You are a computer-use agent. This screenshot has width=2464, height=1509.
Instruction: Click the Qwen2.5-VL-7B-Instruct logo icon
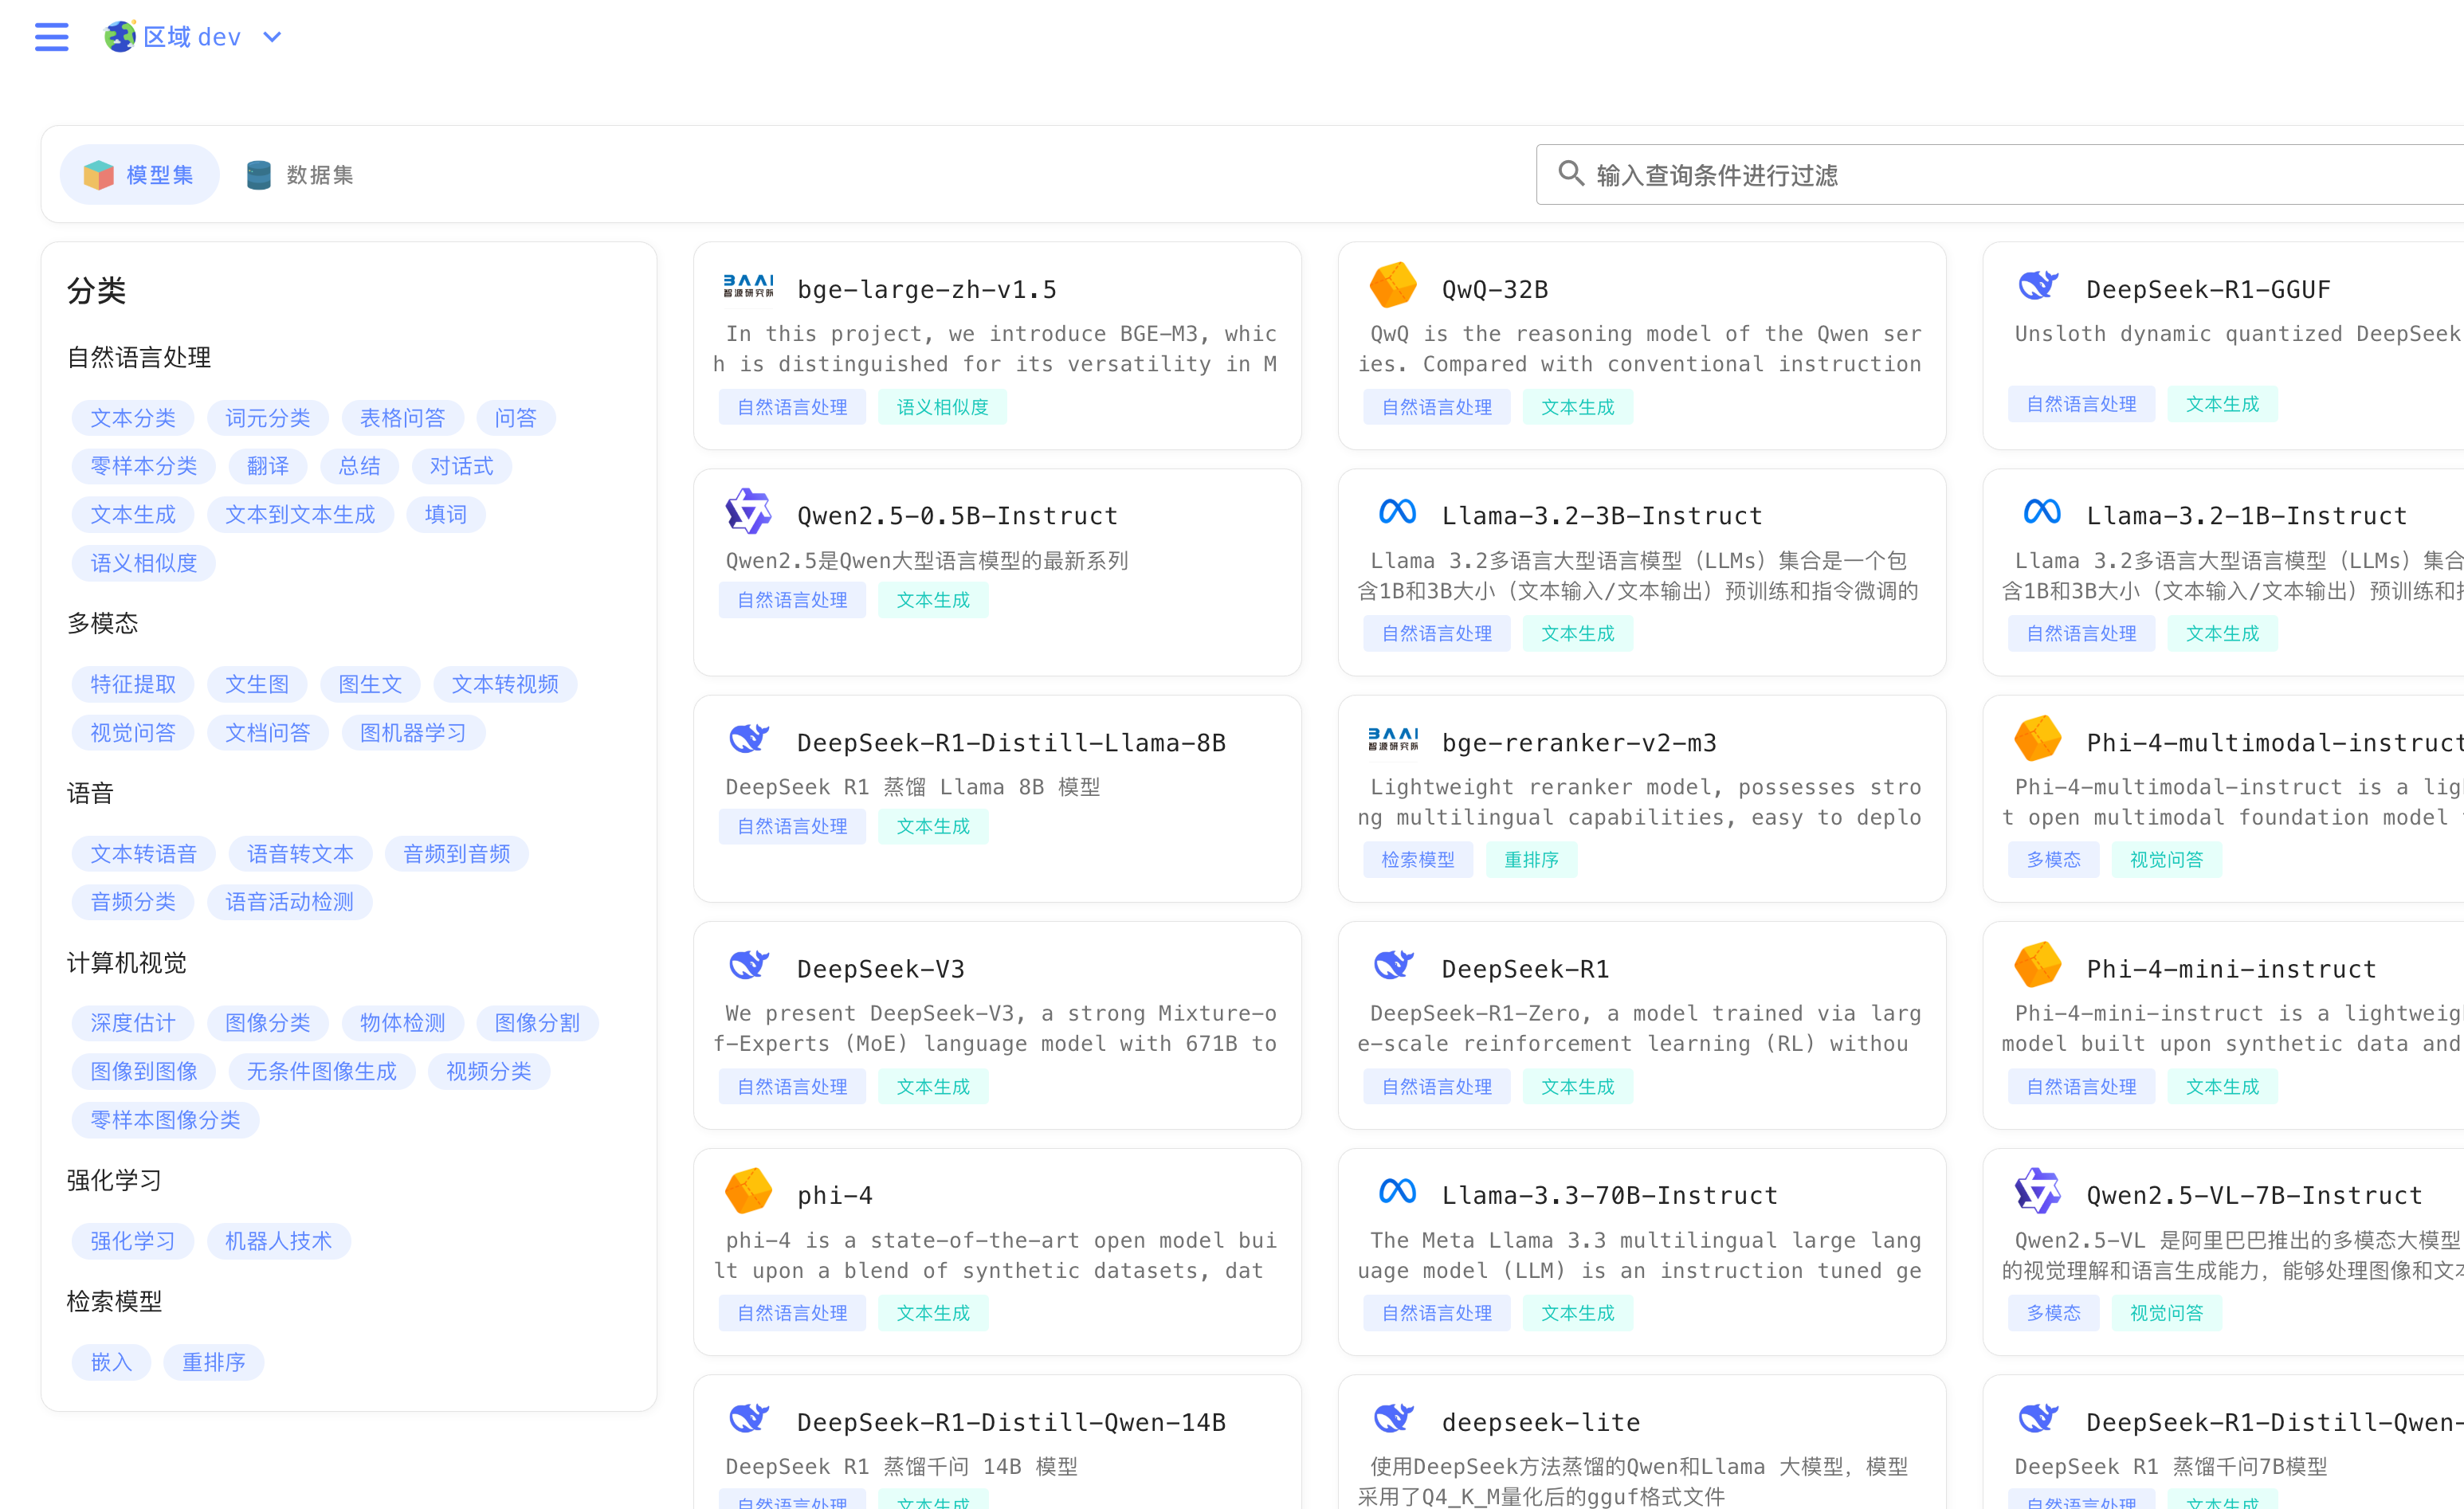(2037, 1191)
